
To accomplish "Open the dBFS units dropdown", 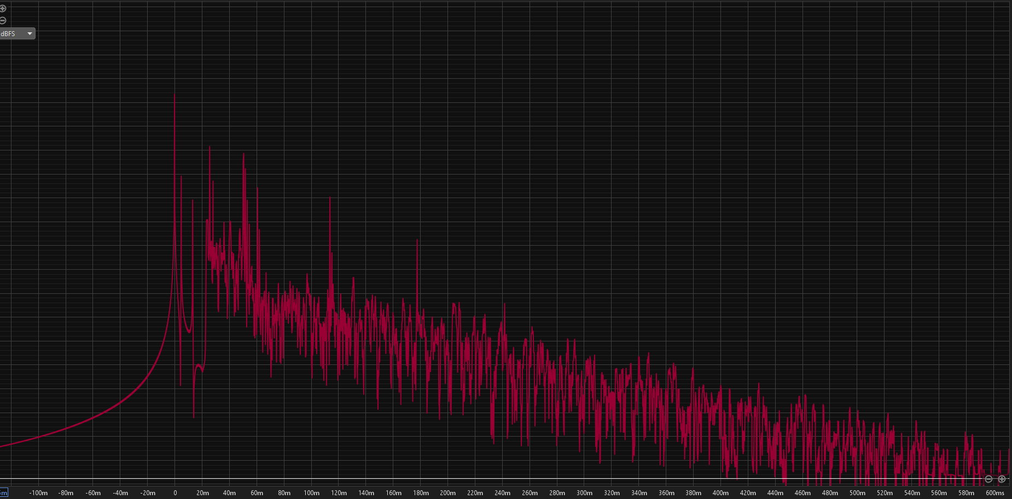I will (18, 34).
